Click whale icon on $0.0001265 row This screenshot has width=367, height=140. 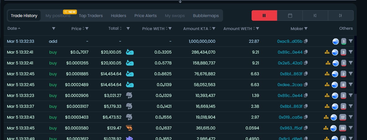(130, 63)
